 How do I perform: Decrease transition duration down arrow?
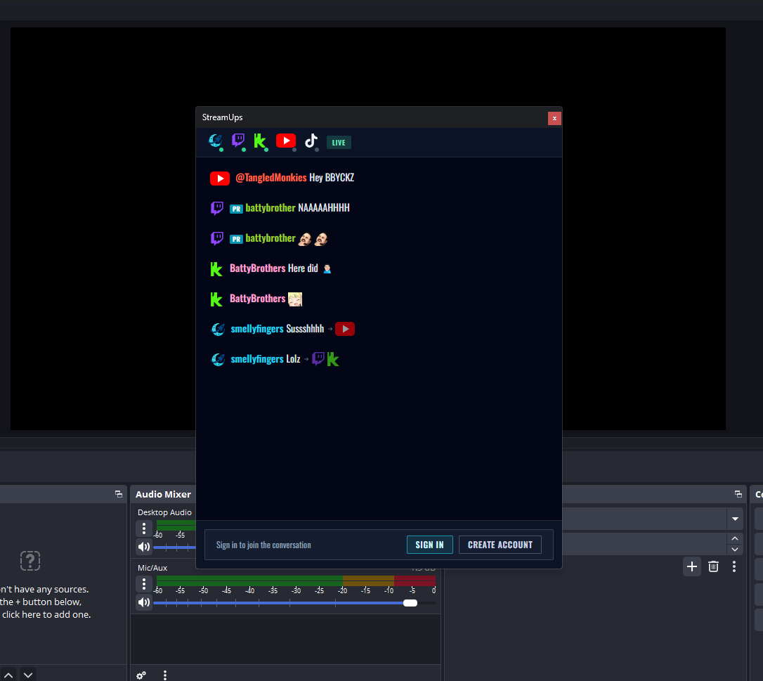coord(735,550)
